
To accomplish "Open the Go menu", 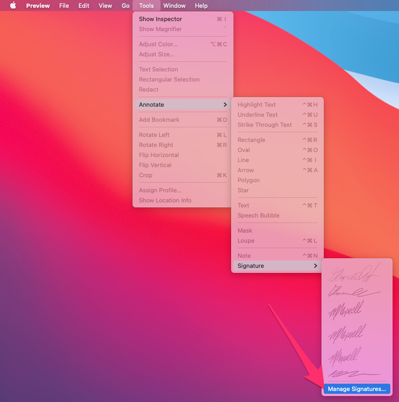I will (x=126, y=5).
